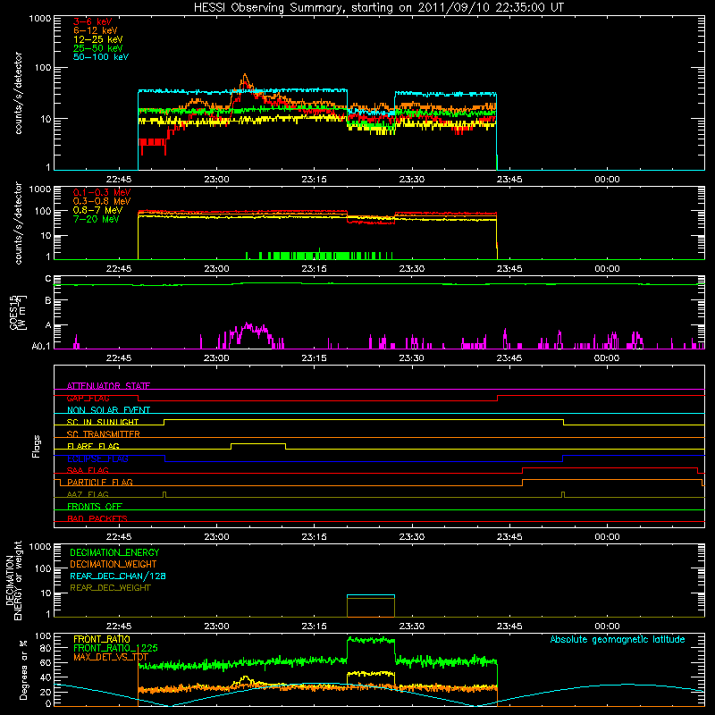Click the PARTICLE_FLAG label
The image size is (715, 715).
100,482
